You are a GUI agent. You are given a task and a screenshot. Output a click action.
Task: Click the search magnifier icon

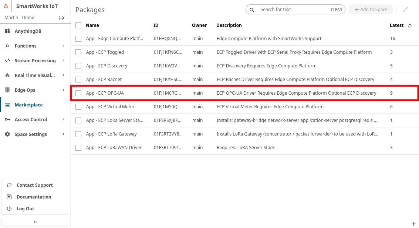click(252, 10)
